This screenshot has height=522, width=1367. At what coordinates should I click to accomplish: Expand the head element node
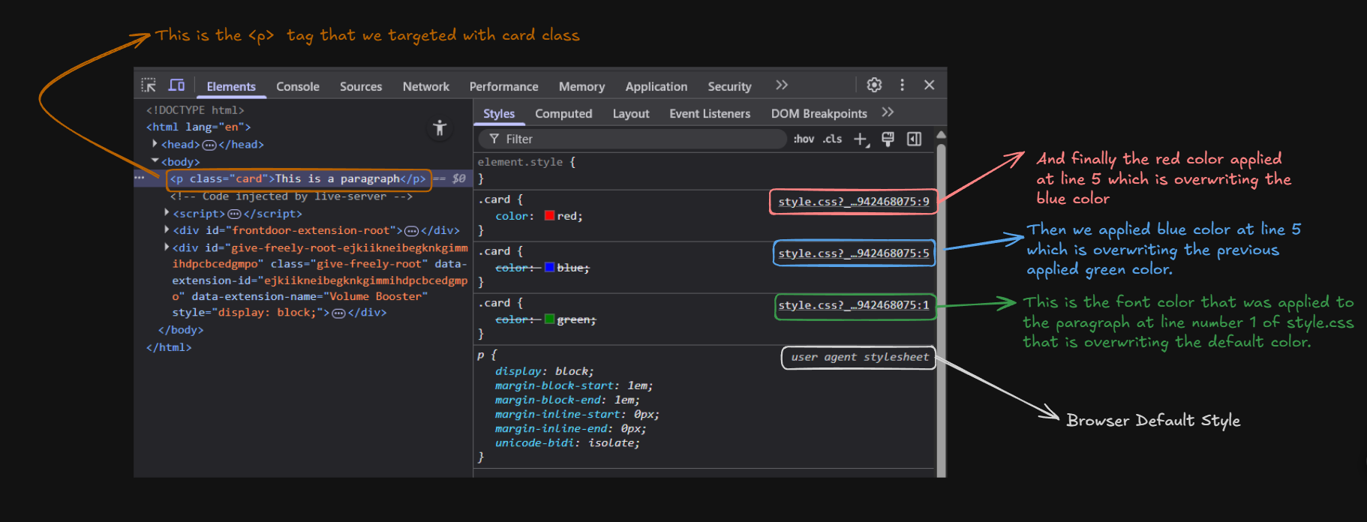[155, 144]
